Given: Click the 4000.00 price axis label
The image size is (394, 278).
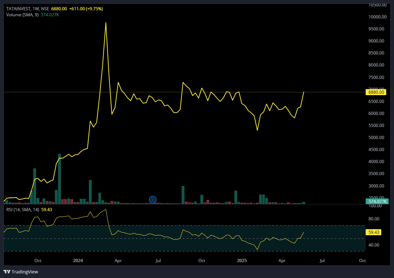Looking at the screenshot, I should 376,162.
